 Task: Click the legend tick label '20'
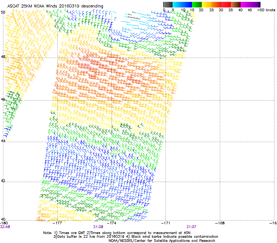(x=201, y=10)
